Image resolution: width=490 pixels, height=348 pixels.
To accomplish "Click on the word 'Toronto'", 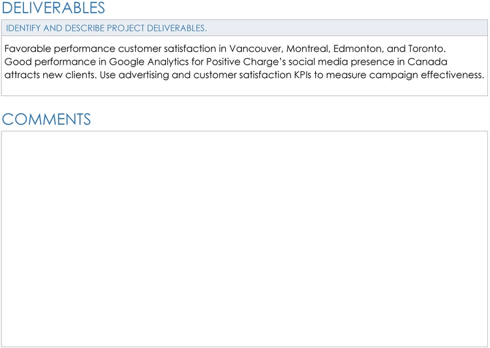I will click(427, 49).
